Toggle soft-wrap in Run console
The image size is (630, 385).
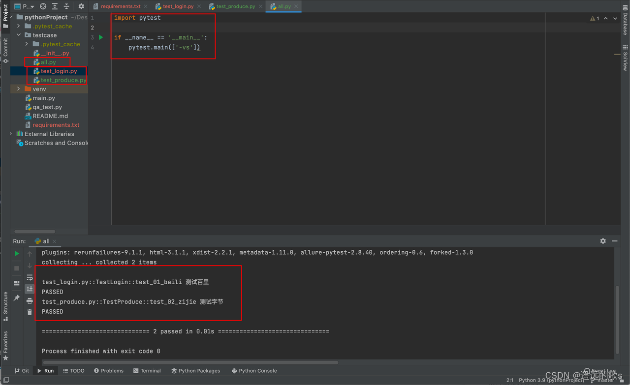[x=30, y=277]
